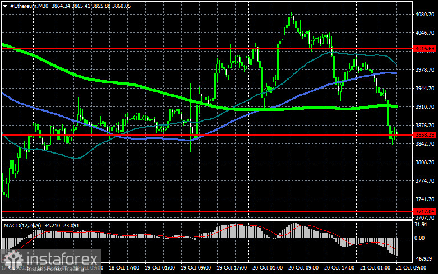Click the -46.929 MACD scale label
Viewport: 438px width, 274px height.
click(423, 259)
